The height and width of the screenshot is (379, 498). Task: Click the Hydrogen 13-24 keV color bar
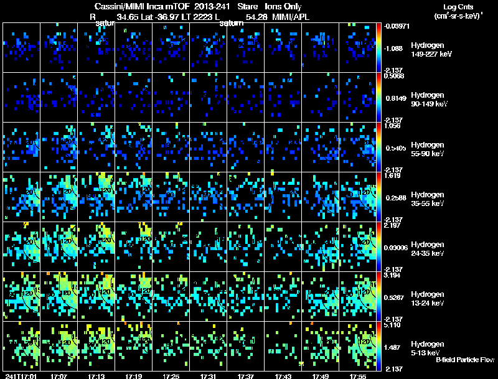click(378, 296)
